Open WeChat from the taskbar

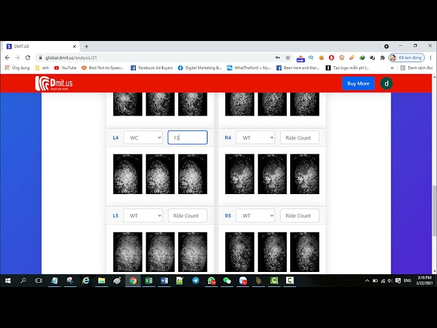[227, 281]
